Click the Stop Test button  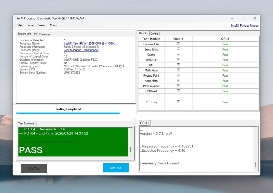(34, 168)
